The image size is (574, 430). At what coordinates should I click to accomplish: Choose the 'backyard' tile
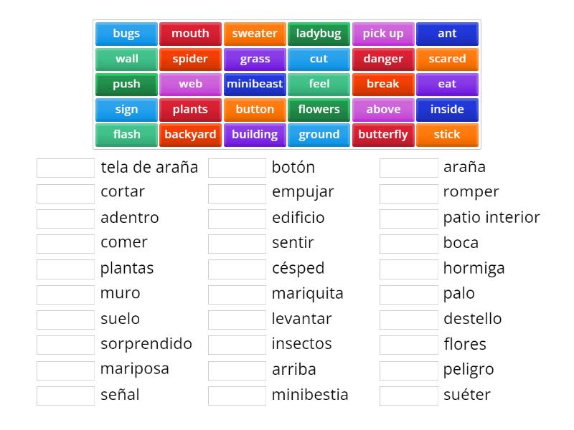click(190, 134)
